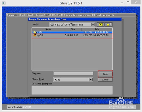Open the *.GHO file type combo box

click(73, 80)
